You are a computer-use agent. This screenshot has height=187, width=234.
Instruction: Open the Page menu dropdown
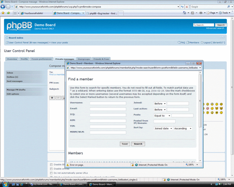pos(212,13)
